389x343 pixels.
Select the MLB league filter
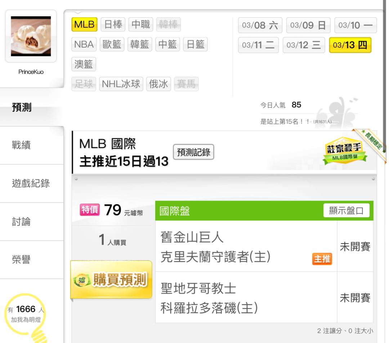point(84,24)
